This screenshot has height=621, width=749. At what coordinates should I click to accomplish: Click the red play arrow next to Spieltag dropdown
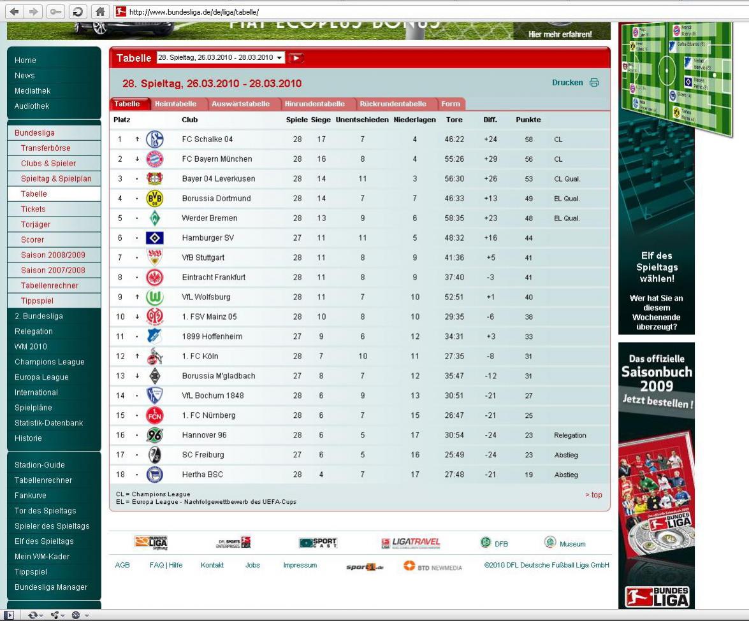pyautogui.click(x=296, y=58)
